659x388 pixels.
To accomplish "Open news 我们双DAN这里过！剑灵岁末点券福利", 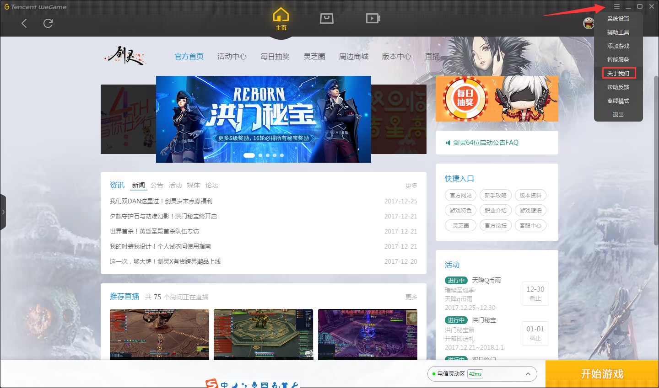I will pos(161,201).
